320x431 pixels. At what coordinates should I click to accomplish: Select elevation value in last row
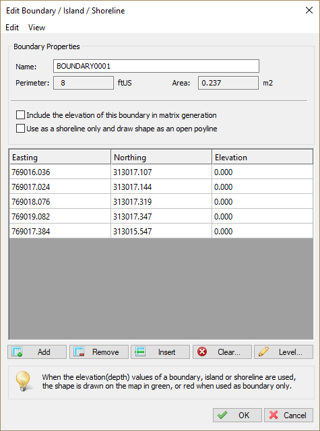[x=263, y=232]
